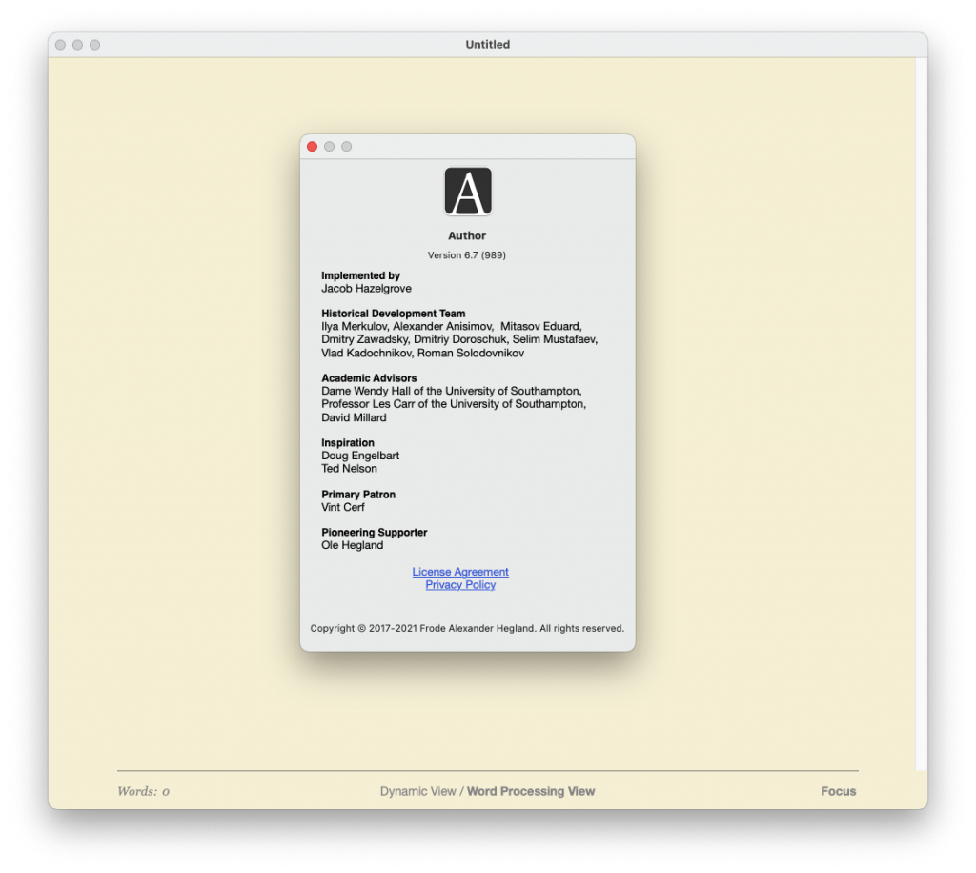
Task: Click the Untitled window title
Action: click(487, 44)
